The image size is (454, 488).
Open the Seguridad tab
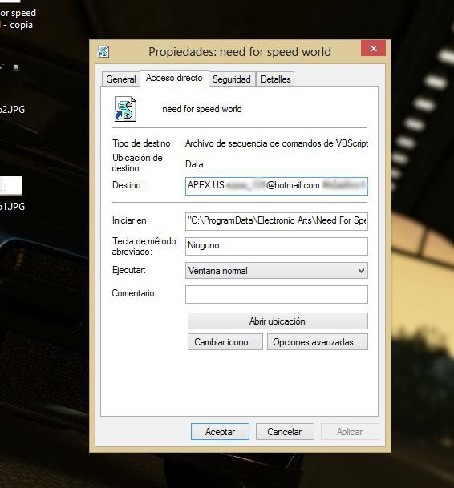point(232,79)
